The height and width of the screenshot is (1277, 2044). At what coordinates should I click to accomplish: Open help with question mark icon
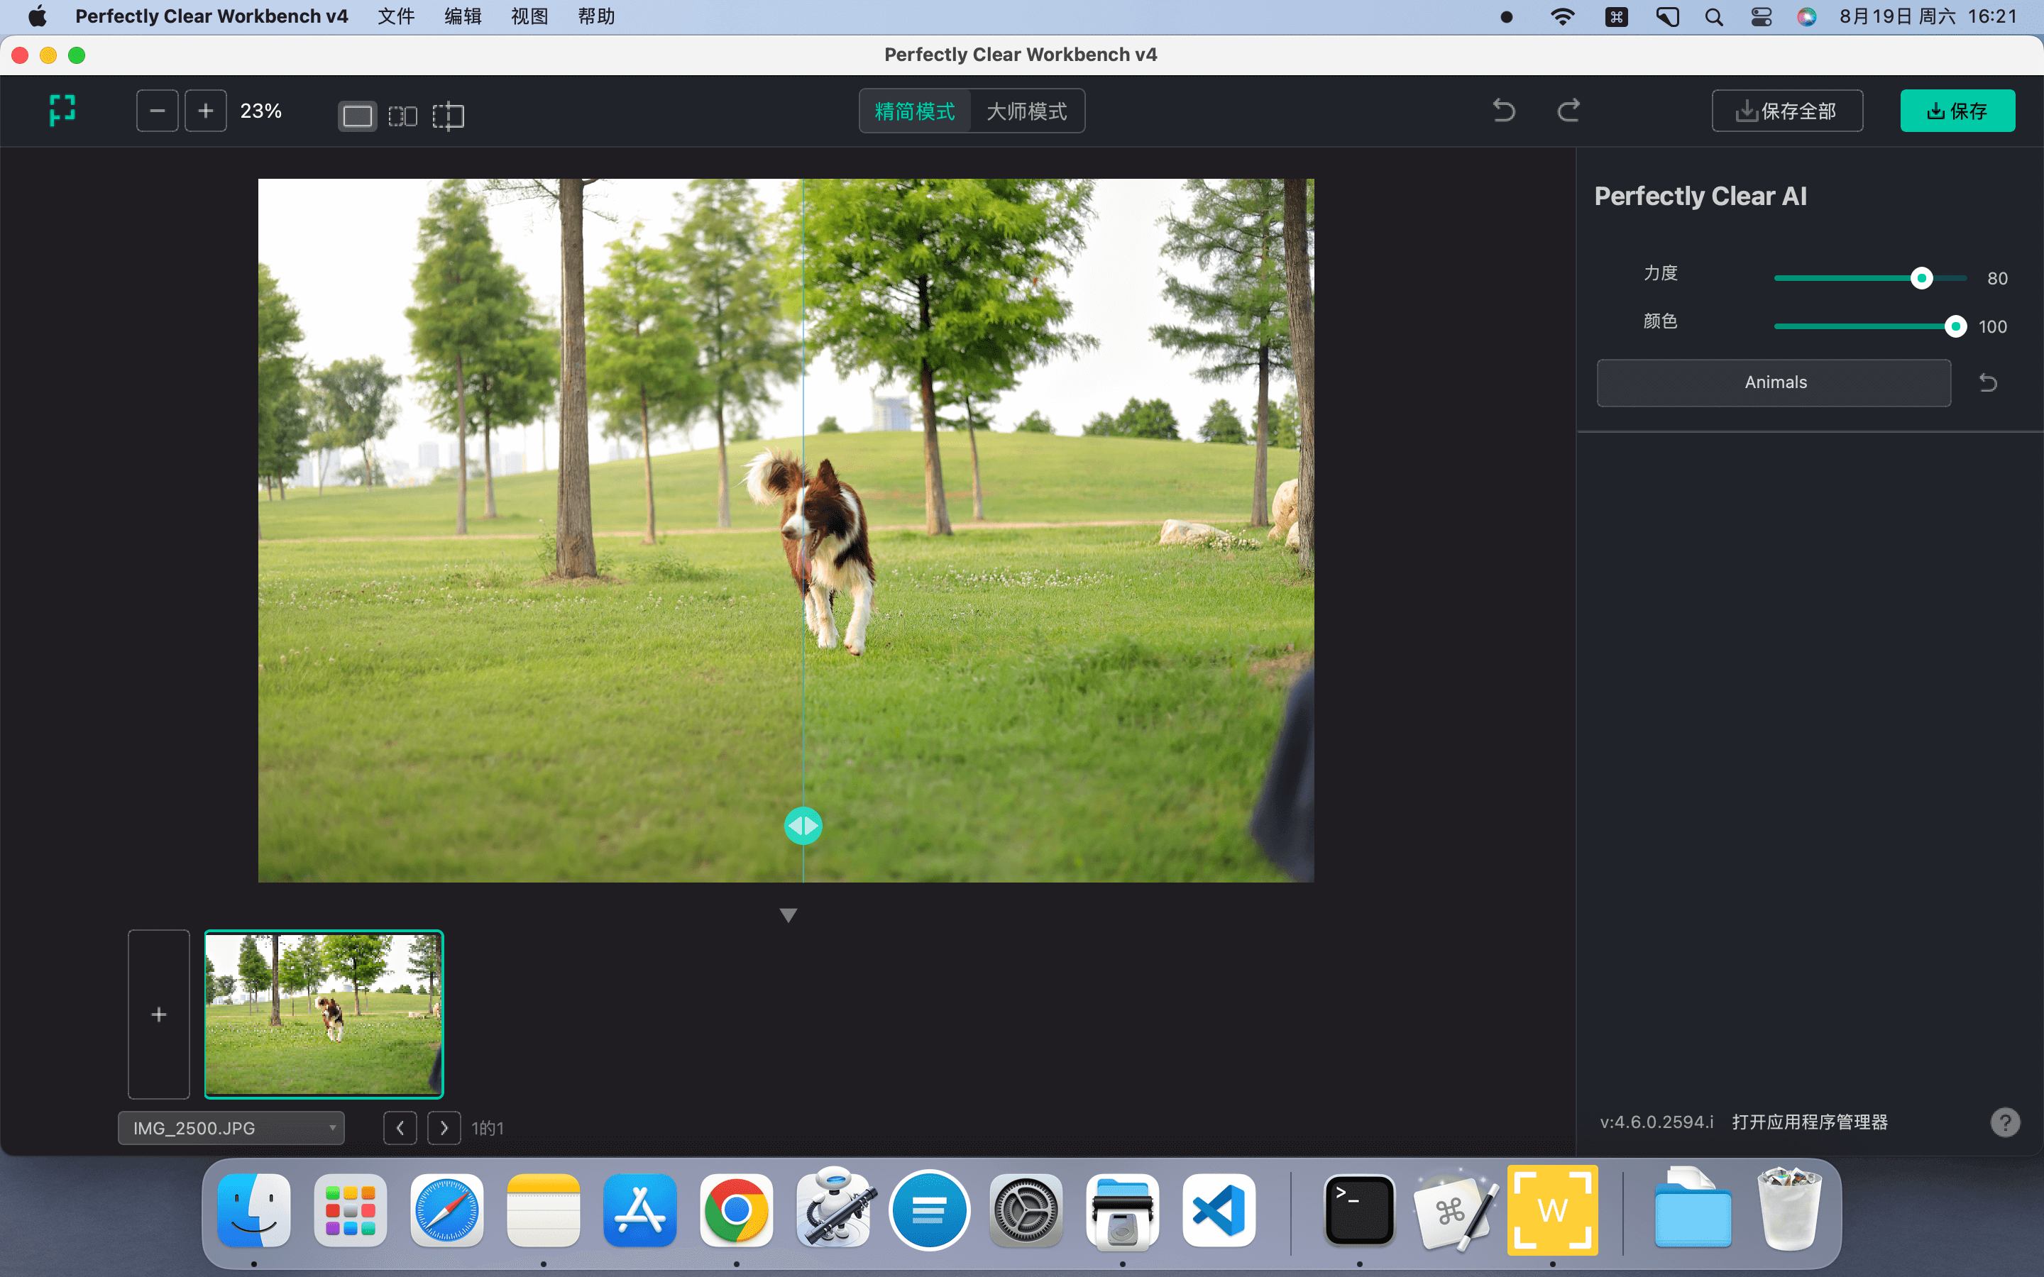point(2005,1122)
